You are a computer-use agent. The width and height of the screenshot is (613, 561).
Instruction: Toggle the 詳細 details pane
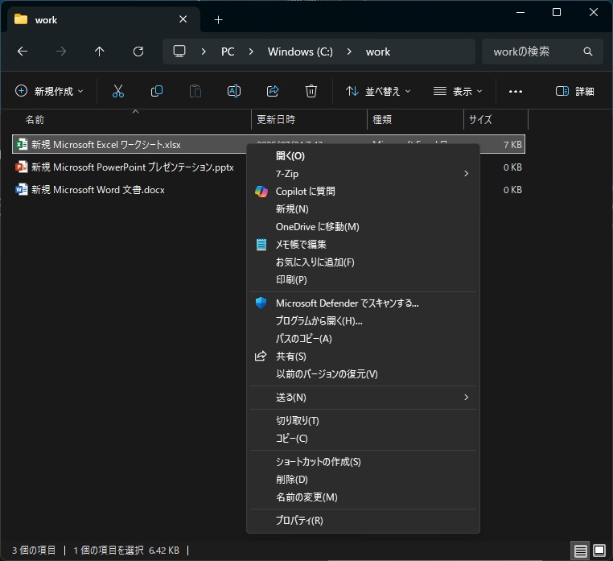(575, 91)
